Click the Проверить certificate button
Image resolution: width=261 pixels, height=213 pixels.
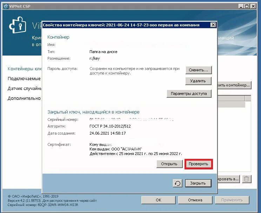(x=199, y=164)
